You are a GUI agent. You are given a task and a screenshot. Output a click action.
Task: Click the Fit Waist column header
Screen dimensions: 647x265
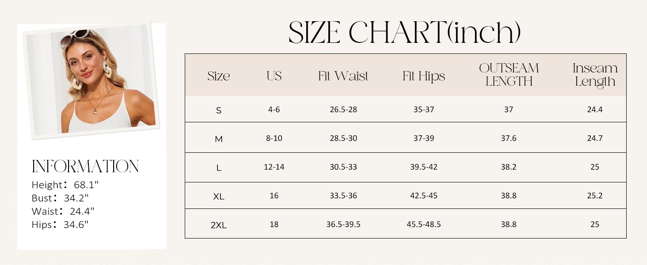pyautogui.click(x=343, y=76)
